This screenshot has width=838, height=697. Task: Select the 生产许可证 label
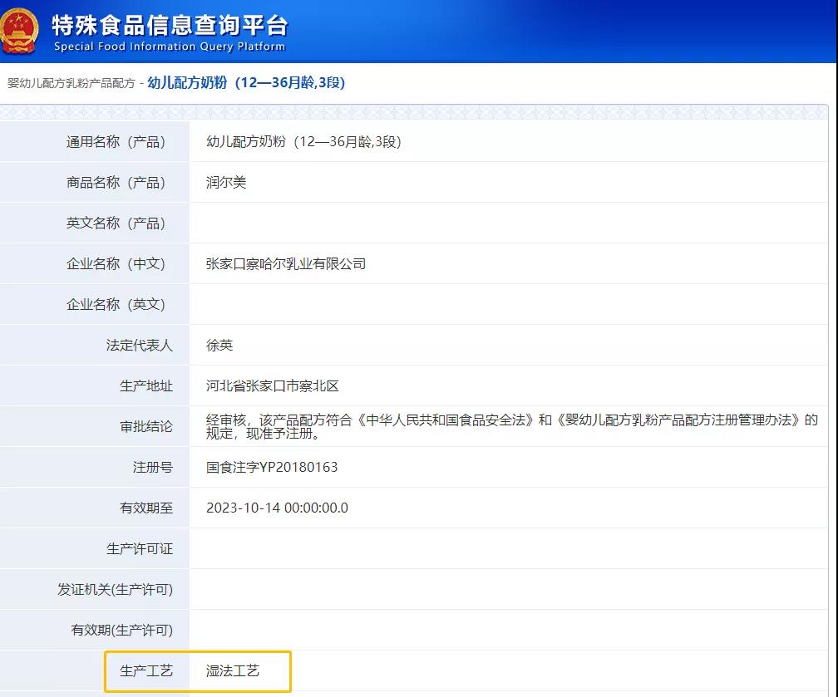[x=140, y=548]
